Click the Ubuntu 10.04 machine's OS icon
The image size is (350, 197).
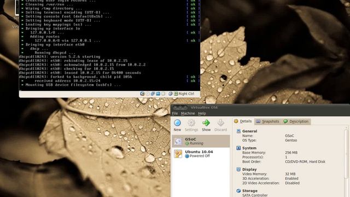(x=178, y=154)
